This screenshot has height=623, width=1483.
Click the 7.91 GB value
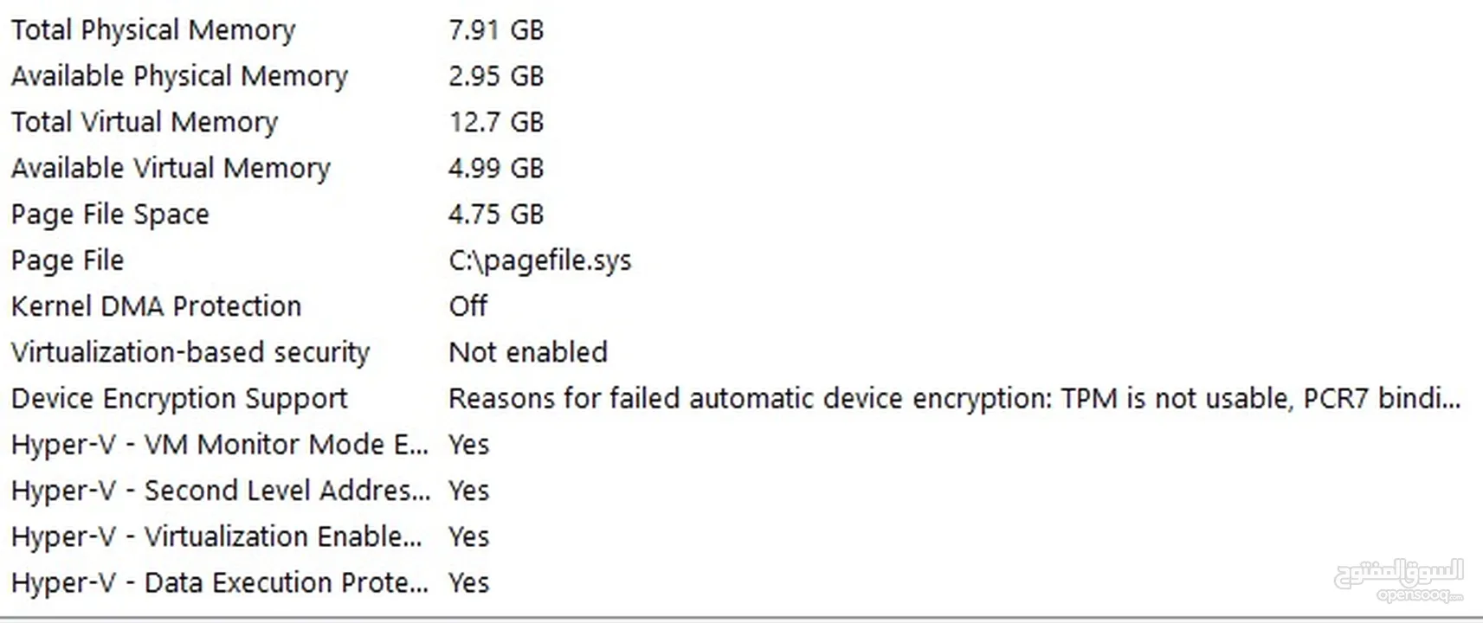click(496, 30)
